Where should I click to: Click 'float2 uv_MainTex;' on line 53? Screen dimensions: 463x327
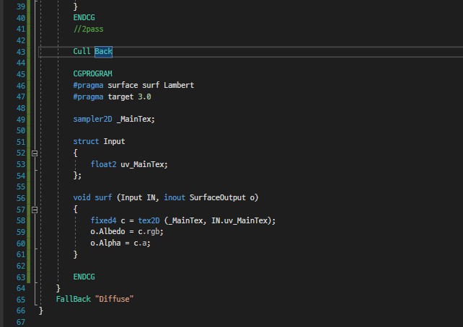(x=129, y=164)
